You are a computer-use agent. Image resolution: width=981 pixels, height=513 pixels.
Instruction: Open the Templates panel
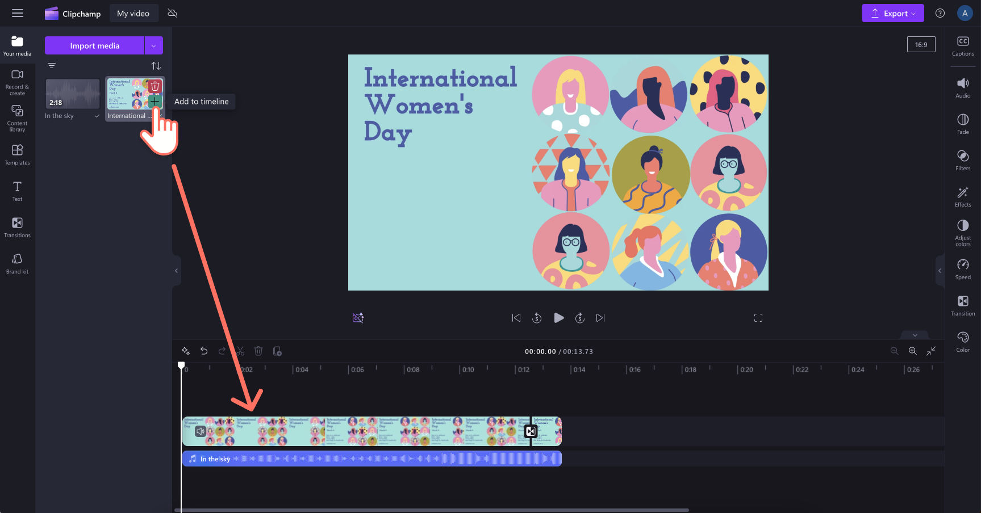click(x=17, y=154)
